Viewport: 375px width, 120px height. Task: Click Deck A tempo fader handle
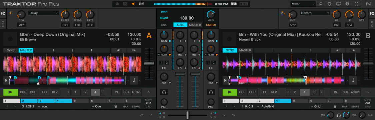coord(149,64)
